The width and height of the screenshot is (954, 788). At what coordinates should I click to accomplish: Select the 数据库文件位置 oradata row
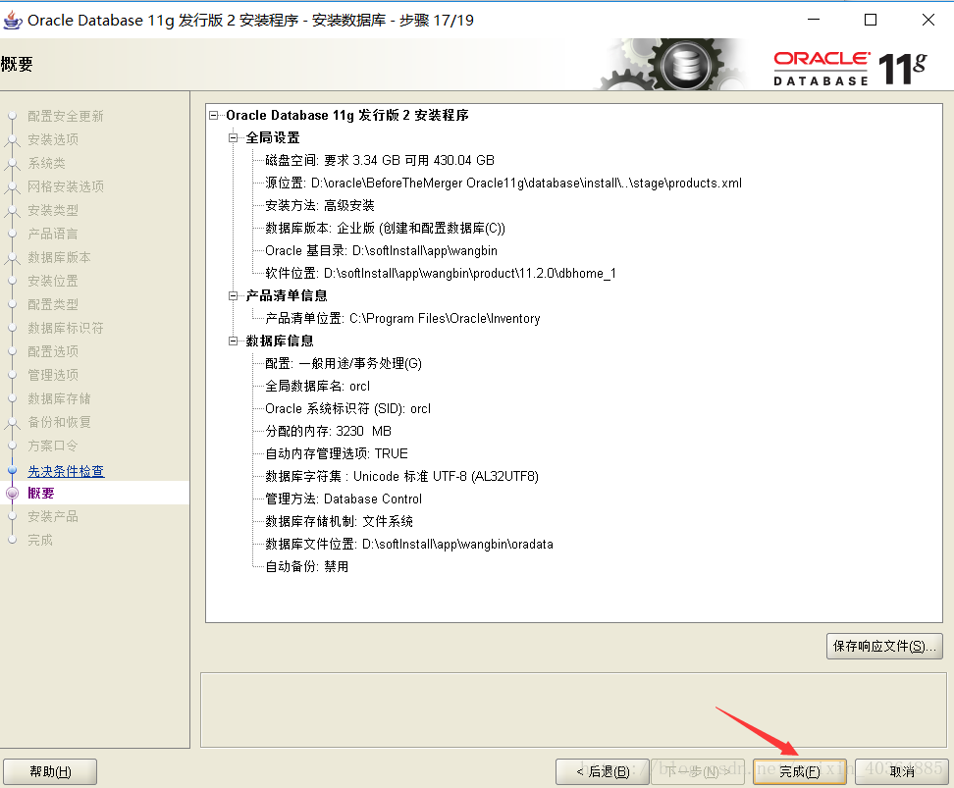tap(409, 544)
